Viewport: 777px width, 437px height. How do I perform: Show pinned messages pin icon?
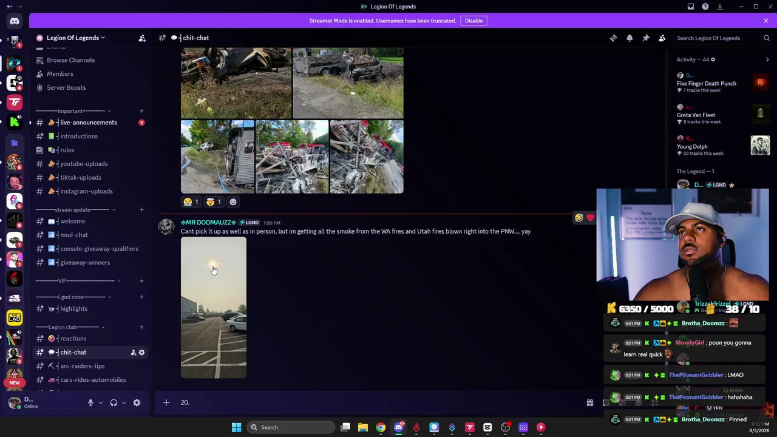646,38
